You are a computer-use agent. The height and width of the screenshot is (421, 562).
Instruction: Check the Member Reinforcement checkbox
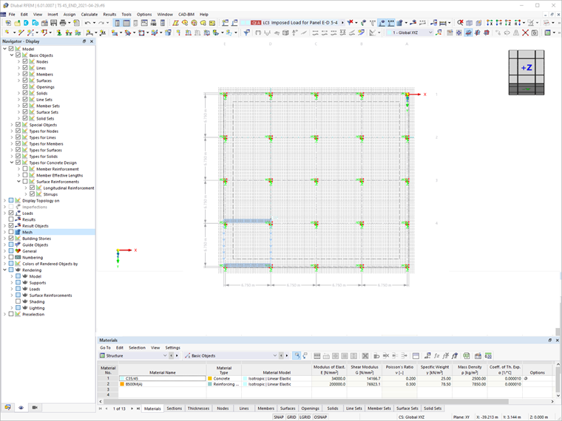click(25, 169)
